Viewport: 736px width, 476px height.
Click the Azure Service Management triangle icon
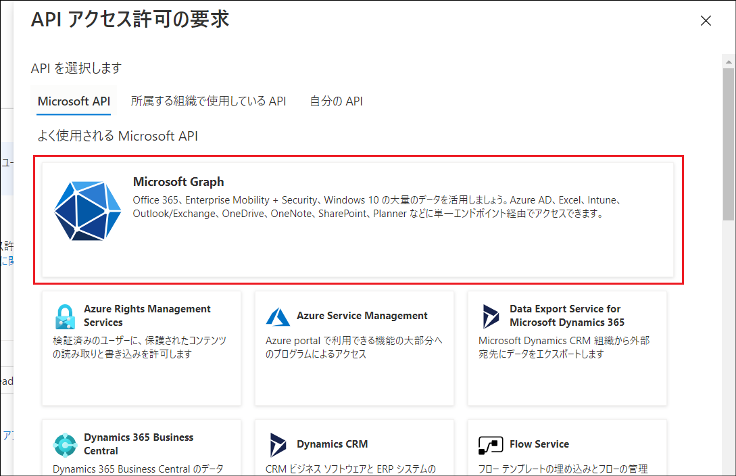[278, 316]
